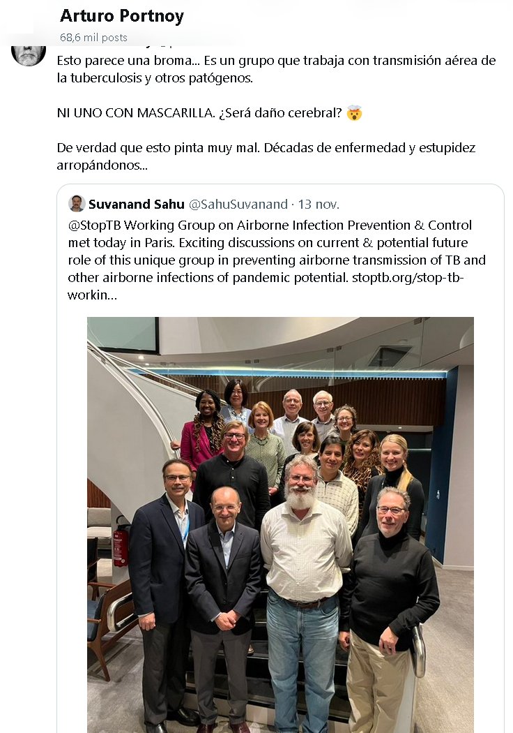Viewport: 513px width, 733px height.
Task: Click the 68,6 mil posts count
Action: click(x=93, y=37)
